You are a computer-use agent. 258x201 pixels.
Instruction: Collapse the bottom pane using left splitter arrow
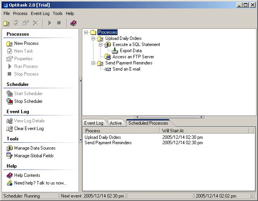coord(137,117)
